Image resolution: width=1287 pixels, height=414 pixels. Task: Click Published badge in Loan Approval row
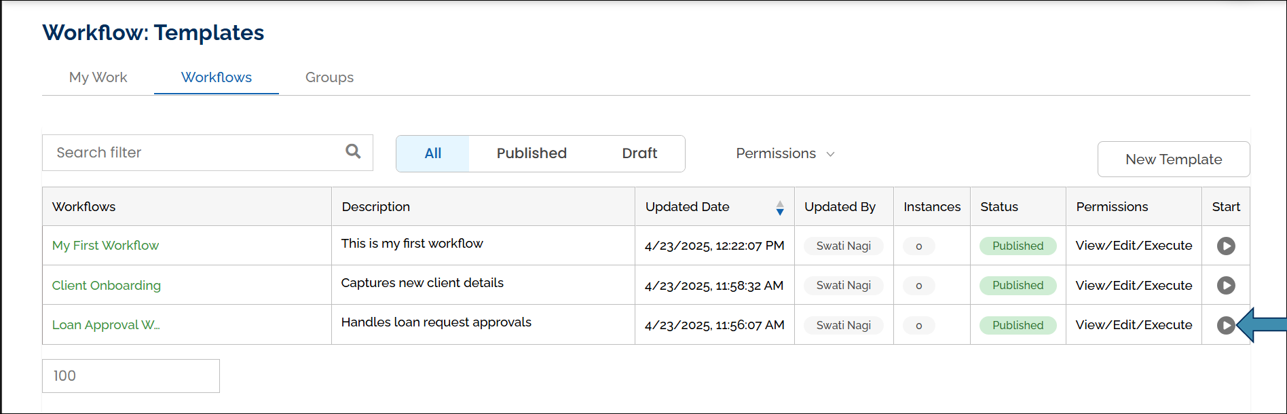pos(1018,325)
